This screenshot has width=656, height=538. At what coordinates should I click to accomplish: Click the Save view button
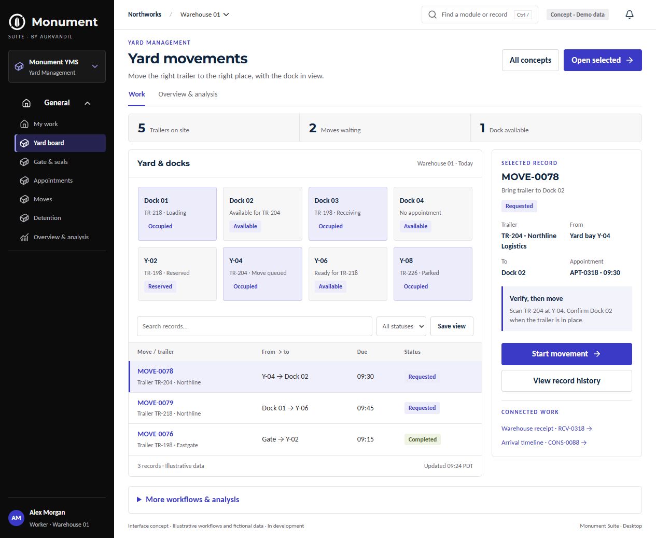pyautogui.click(x=452, y=326)
